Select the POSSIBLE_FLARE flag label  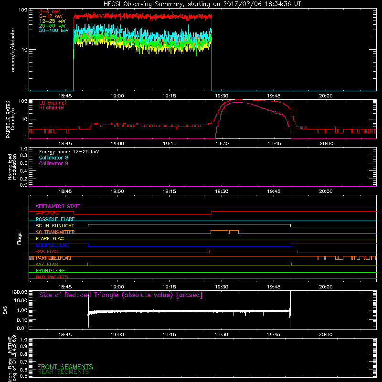tap(55, 219)
